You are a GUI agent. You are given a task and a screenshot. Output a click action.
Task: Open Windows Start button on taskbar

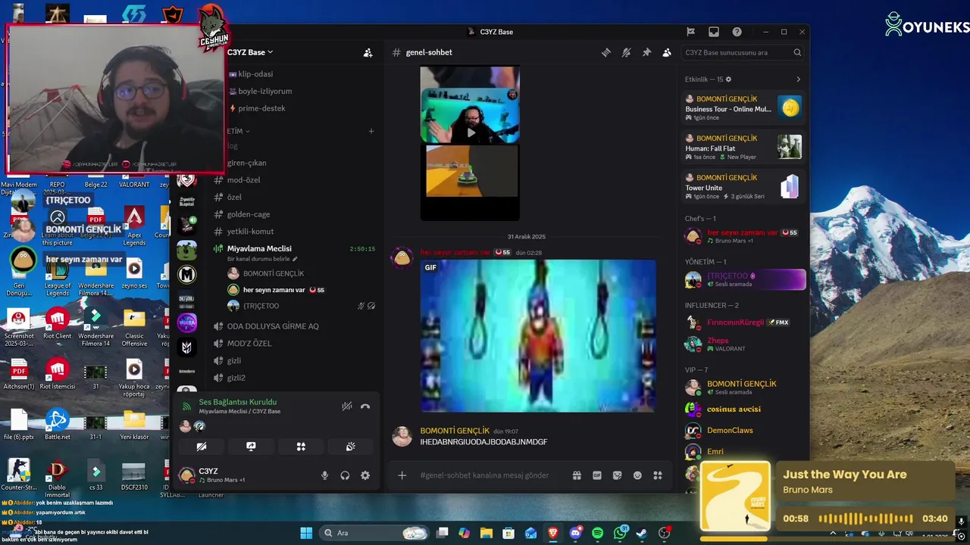[x=306, y=533]
